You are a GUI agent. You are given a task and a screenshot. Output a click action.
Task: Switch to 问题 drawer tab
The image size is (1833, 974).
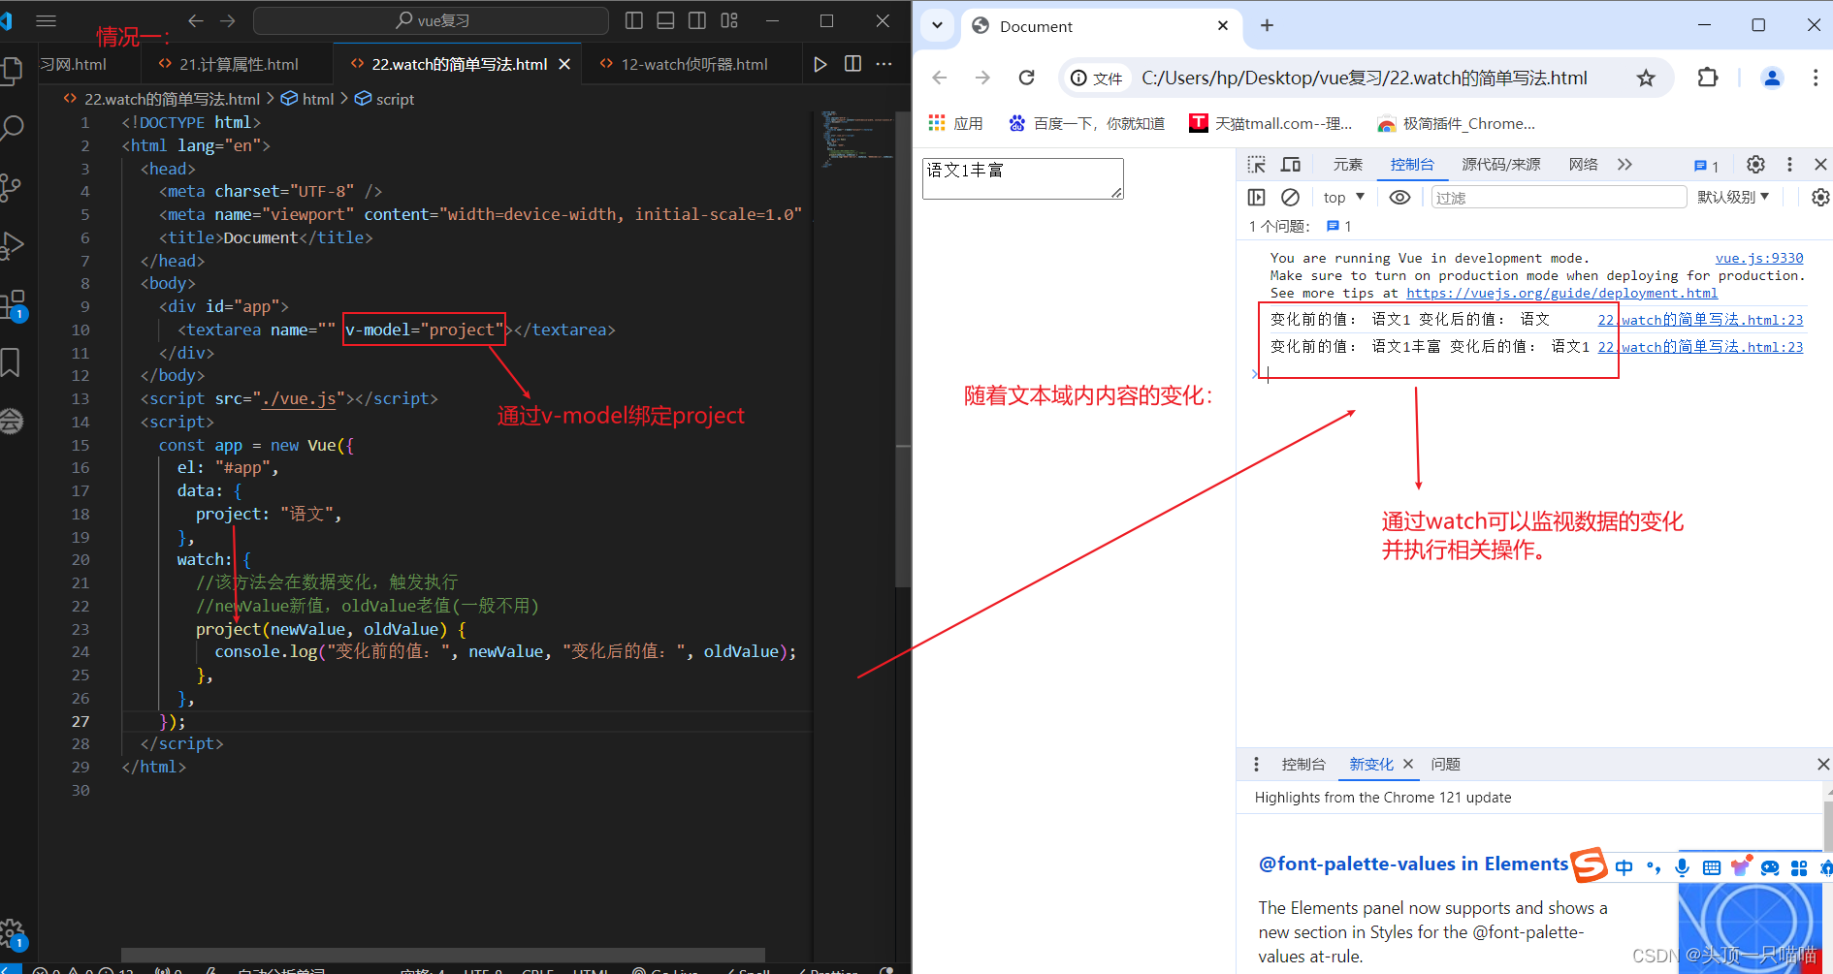[1446, 764]
